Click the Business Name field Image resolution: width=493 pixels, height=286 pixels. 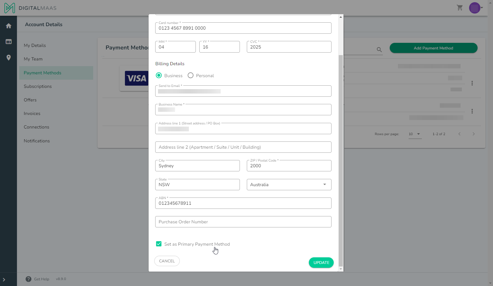243,110
